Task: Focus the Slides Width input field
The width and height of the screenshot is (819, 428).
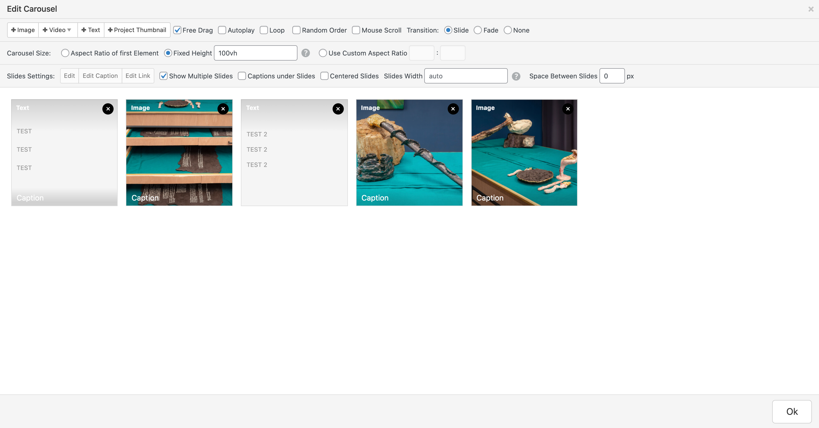Action: (x=466, y=76)
